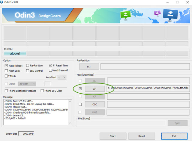This screenshot has width=192, height=141.
Task: Click Start to begin flashing
Action: [x=113, y=136]
